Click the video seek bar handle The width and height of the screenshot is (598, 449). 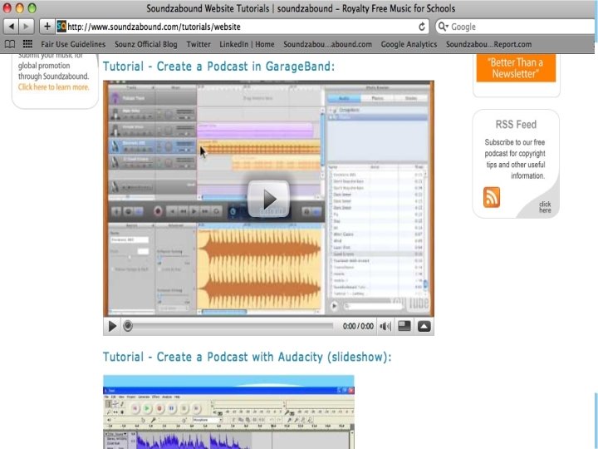pos(128,326)
